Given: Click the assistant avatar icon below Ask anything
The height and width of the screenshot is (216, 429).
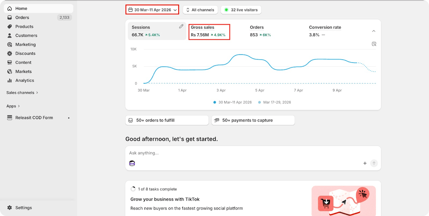Looking at the screenshot, I should 132,163.
